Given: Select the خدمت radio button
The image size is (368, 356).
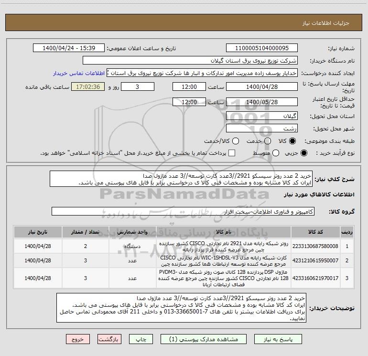Looking at the screenshot, I should 268,141.
